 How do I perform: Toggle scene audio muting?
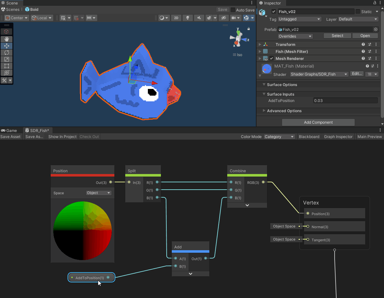199,18
